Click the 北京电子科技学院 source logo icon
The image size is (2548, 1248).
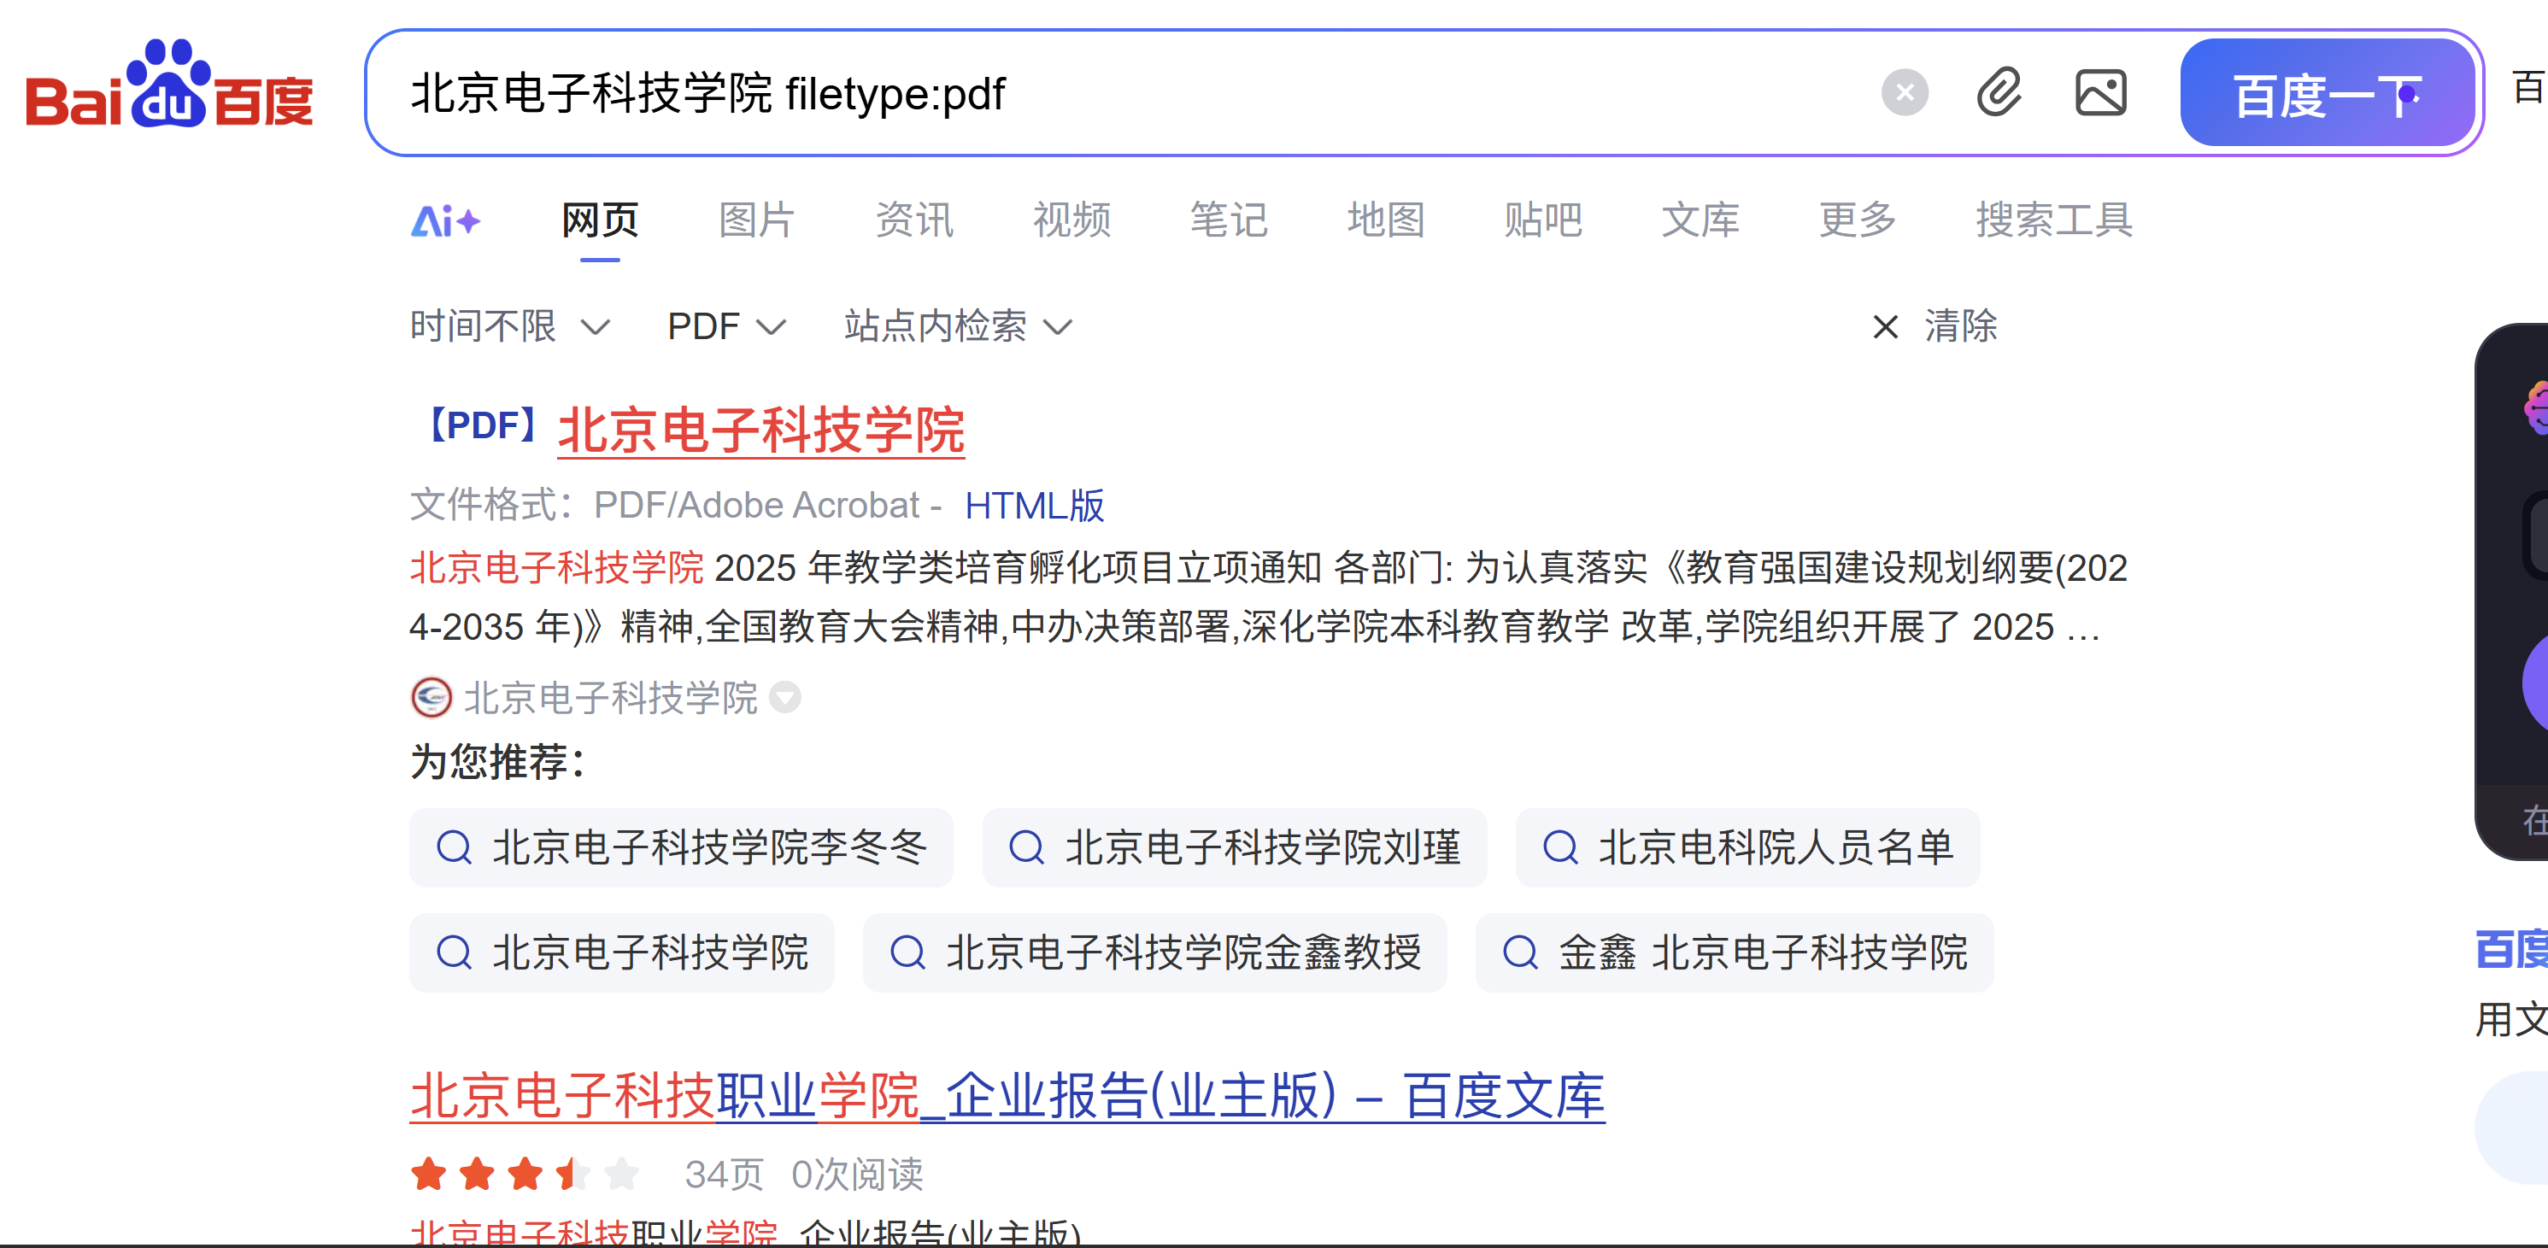click(x=432, y=698)
